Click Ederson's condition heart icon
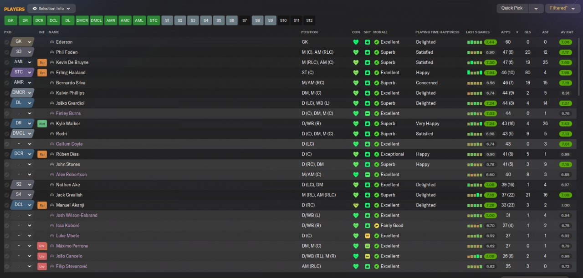 click(356, 42)
